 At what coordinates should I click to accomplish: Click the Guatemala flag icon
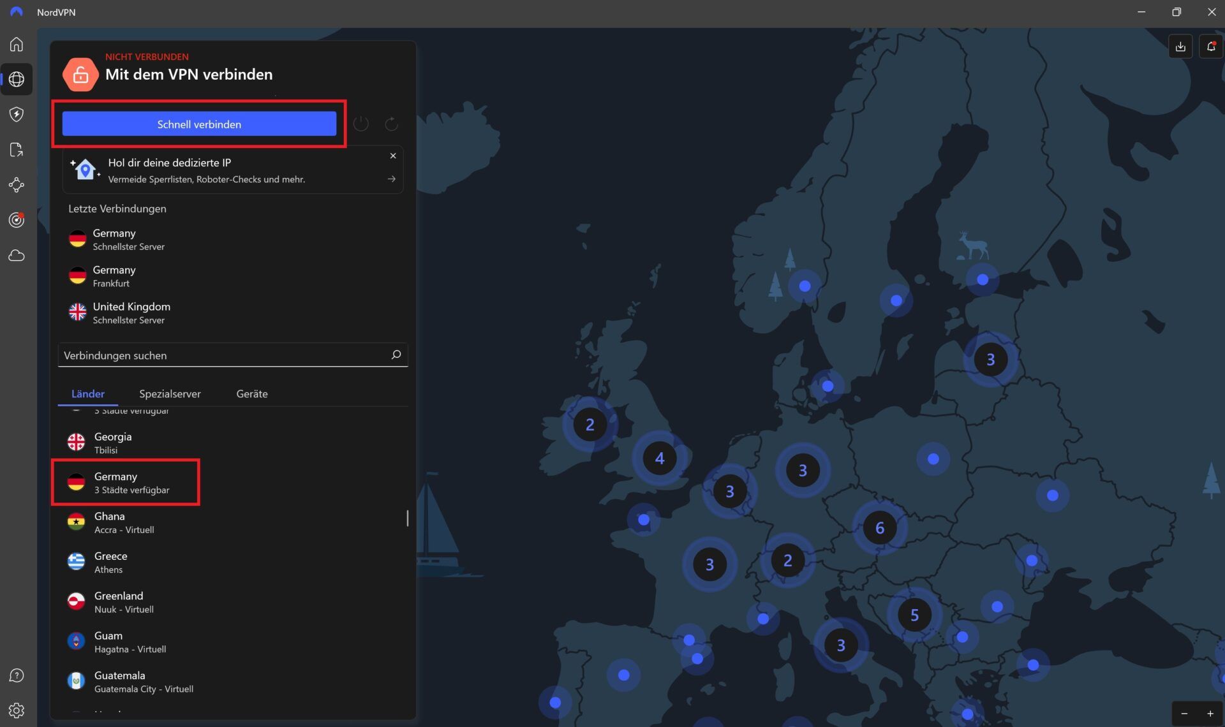tap(77, 681)
